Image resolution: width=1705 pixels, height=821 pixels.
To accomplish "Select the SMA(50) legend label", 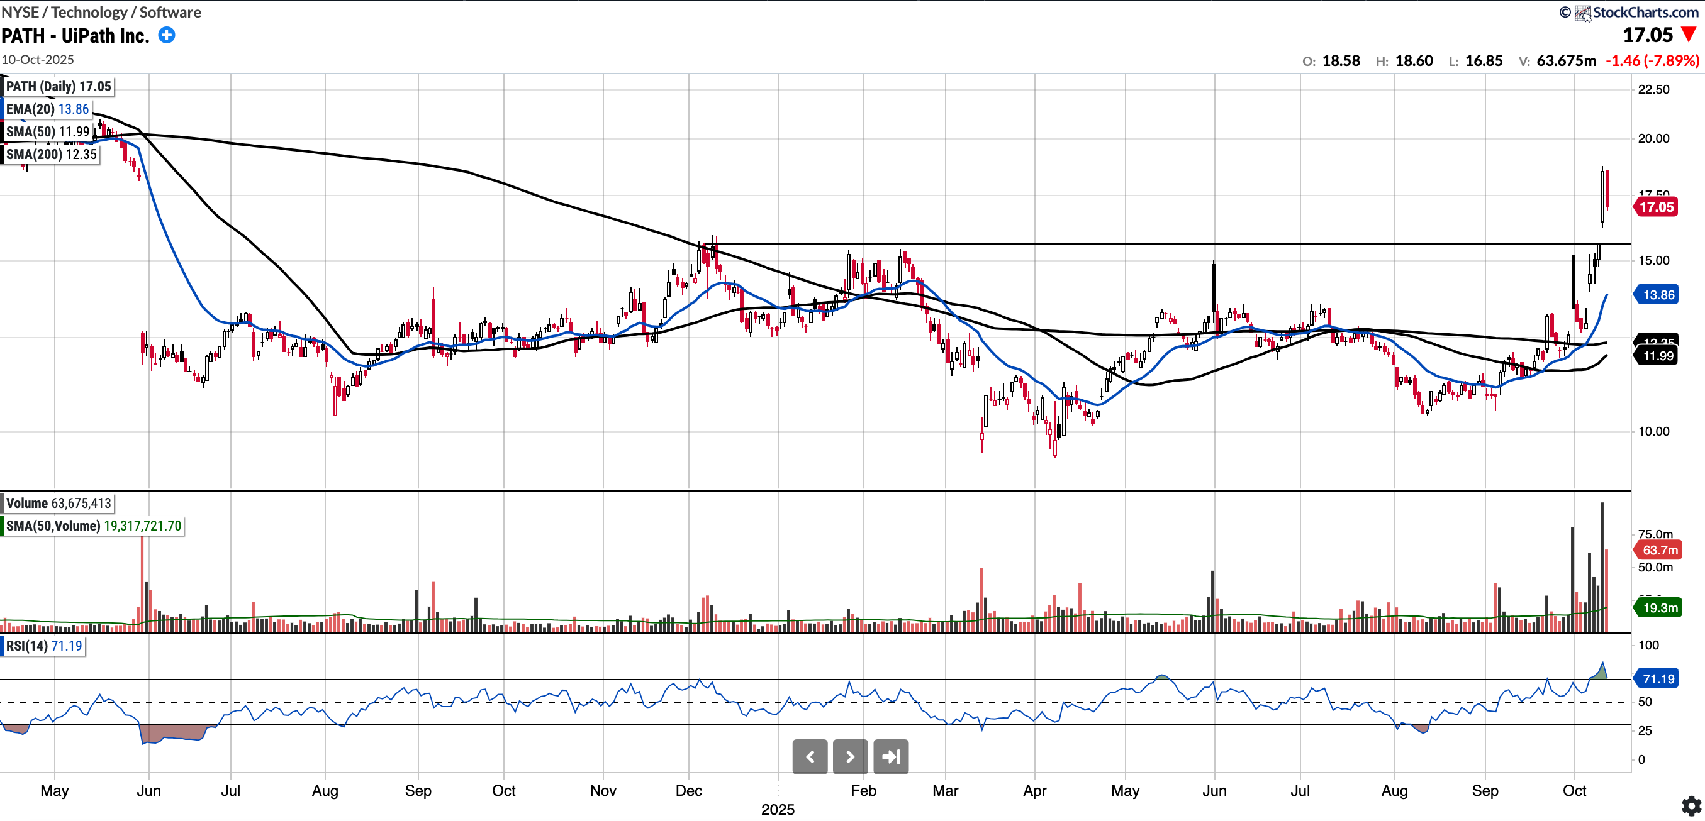I will pyautogui.click(x=48, y=131).
